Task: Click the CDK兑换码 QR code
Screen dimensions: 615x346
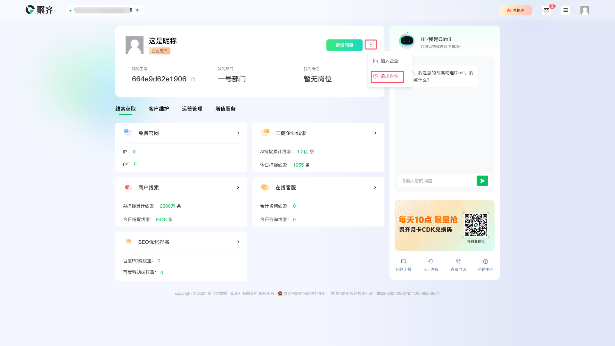Action: (x=476, y=225)
